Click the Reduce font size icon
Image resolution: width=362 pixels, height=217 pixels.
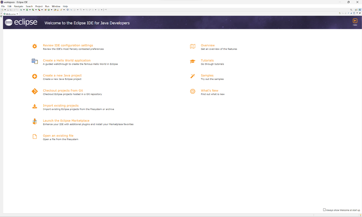coord(349,13)
